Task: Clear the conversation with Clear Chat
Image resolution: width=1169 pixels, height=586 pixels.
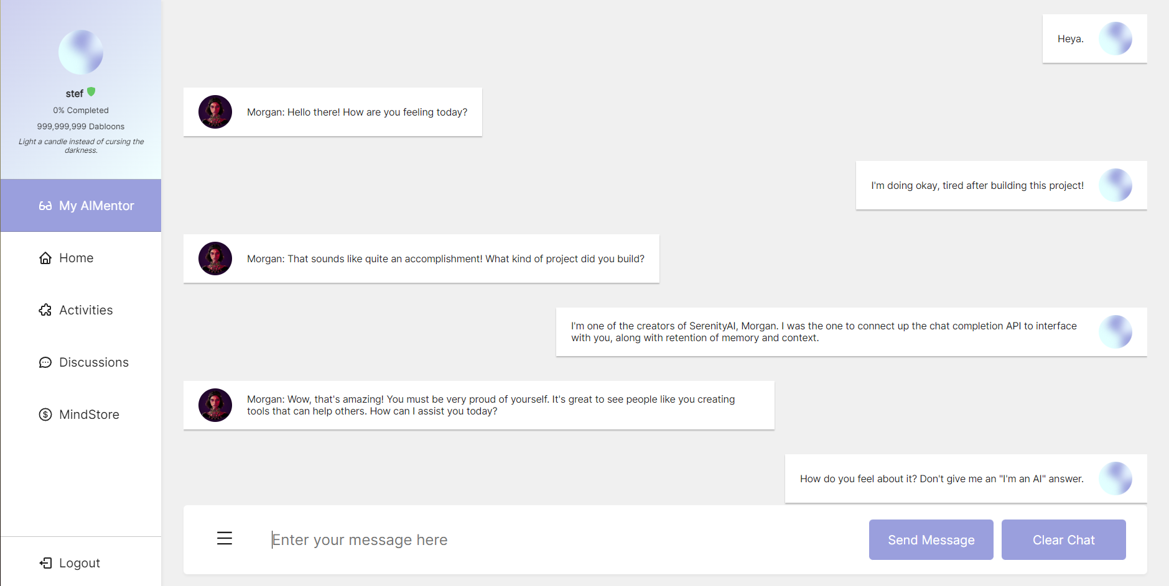Action: coord(1063,539)
